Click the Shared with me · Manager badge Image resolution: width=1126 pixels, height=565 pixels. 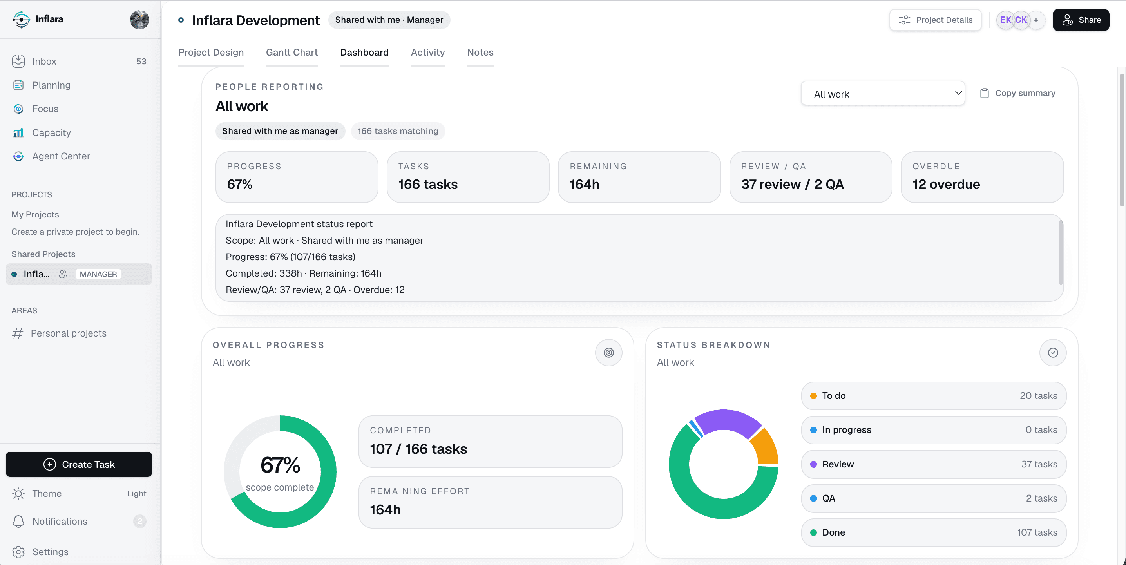[389, 20]
